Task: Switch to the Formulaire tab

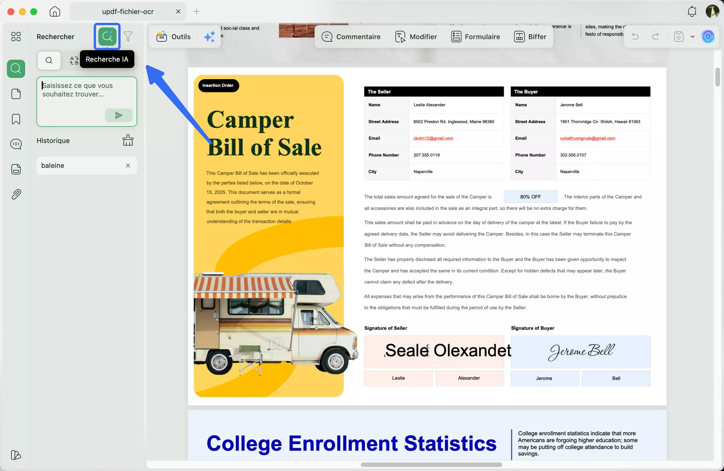Action: coord(475,37)
